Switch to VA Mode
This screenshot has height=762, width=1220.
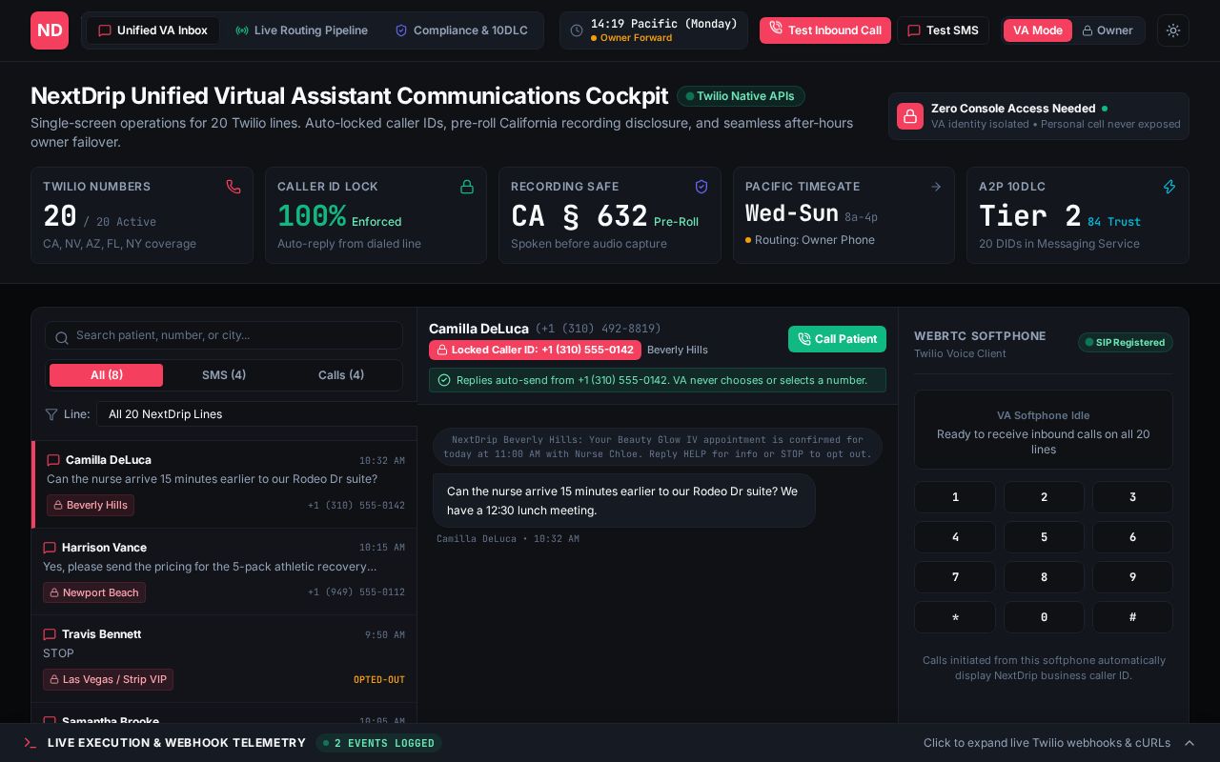click(1037, 30)
